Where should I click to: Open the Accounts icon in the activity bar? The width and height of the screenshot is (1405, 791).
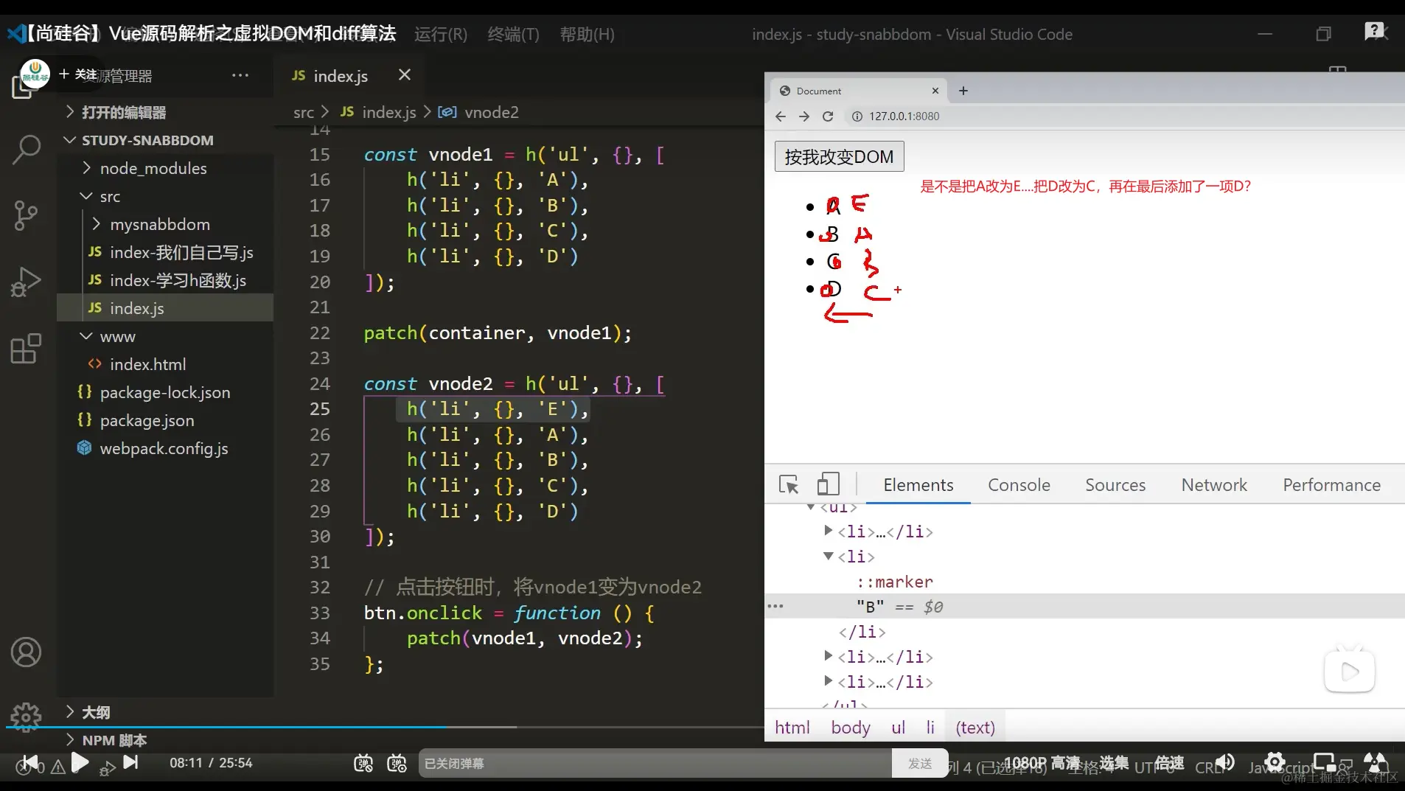pos(27,652)
